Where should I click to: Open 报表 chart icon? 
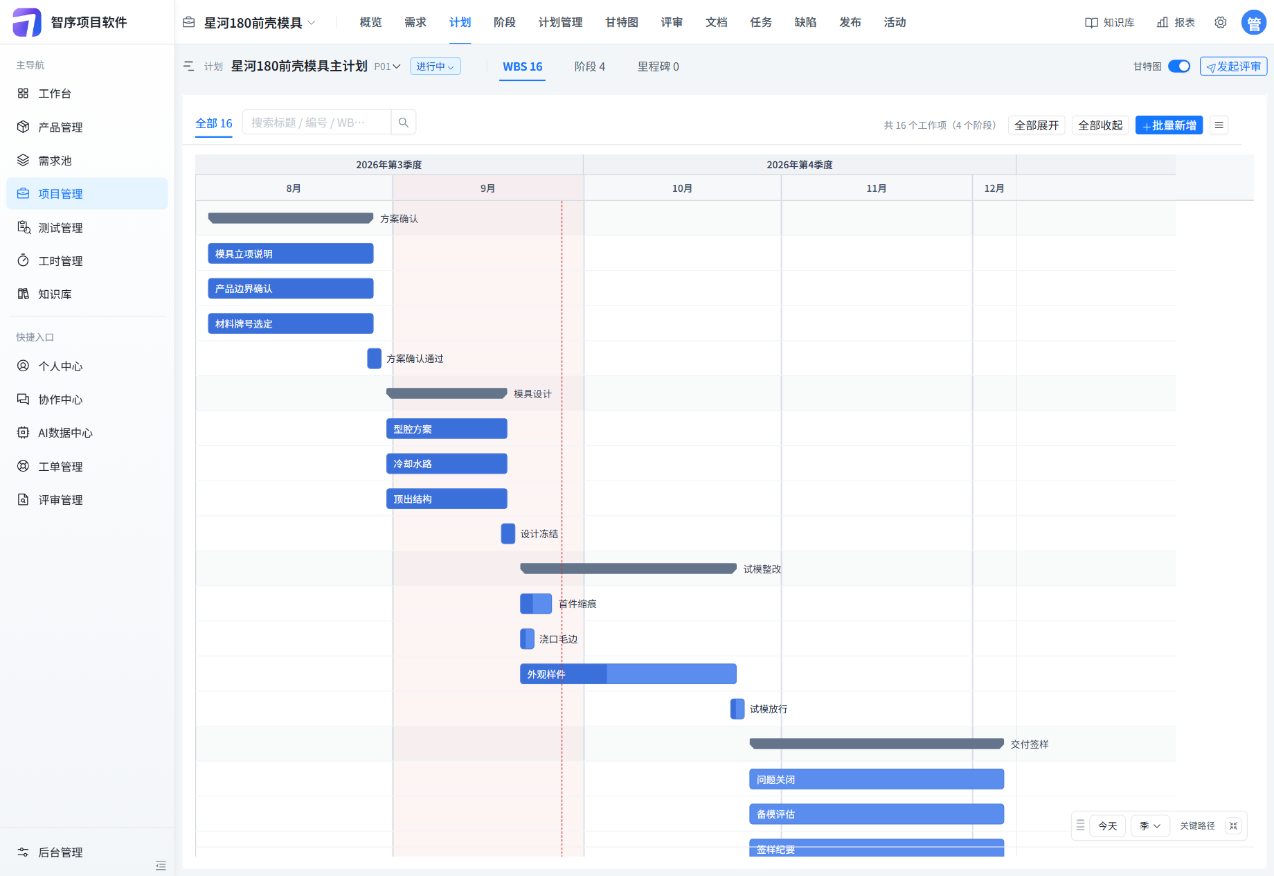(1163, 23)
